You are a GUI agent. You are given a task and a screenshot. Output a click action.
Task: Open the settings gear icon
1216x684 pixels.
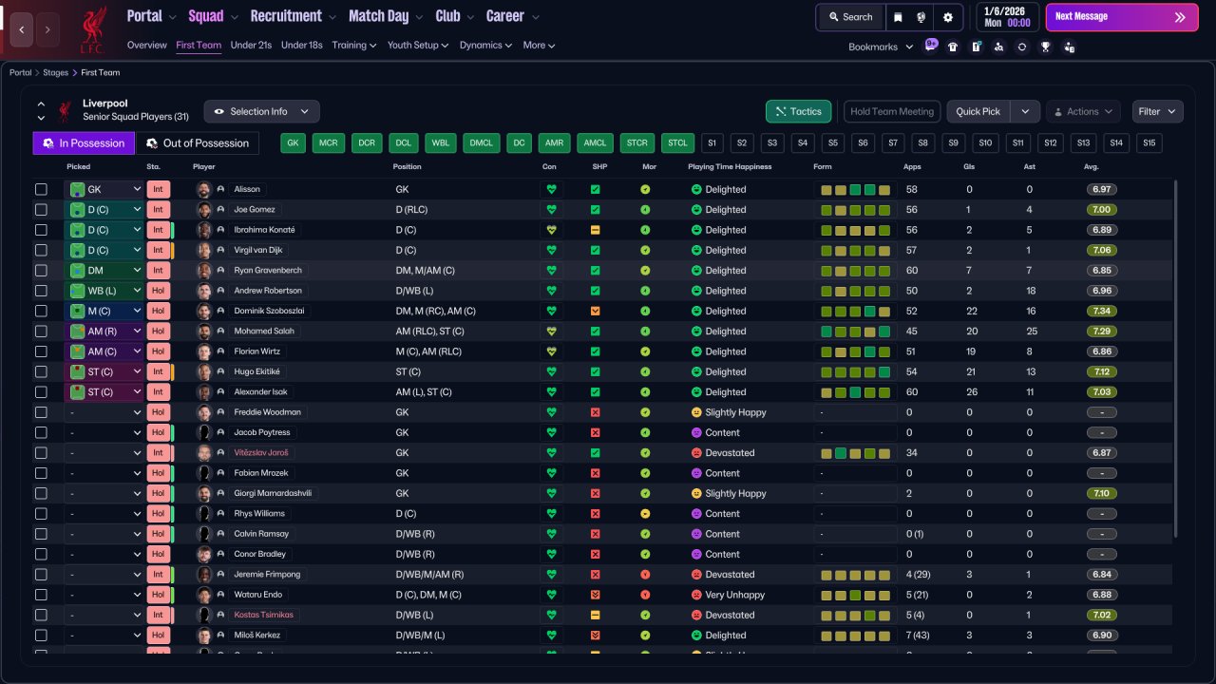point(948,17)
